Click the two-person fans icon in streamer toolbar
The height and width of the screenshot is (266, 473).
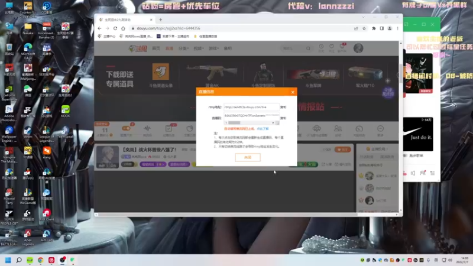pos(338,128)
